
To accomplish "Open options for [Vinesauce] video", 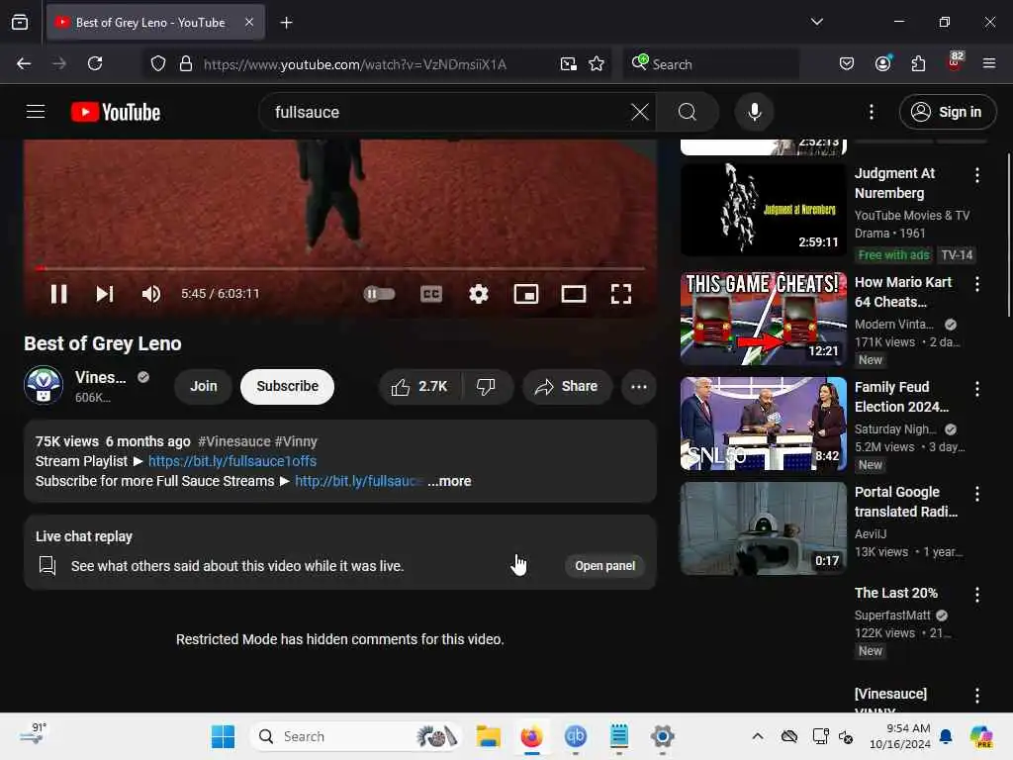I will [976, 696].
